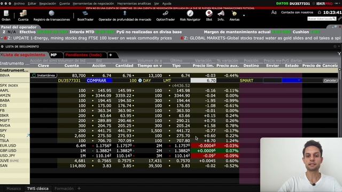Image resolution: width=342 pixels, height=192 pixels.
Task: Click the blue transmit button in order row
Action: 292,81
